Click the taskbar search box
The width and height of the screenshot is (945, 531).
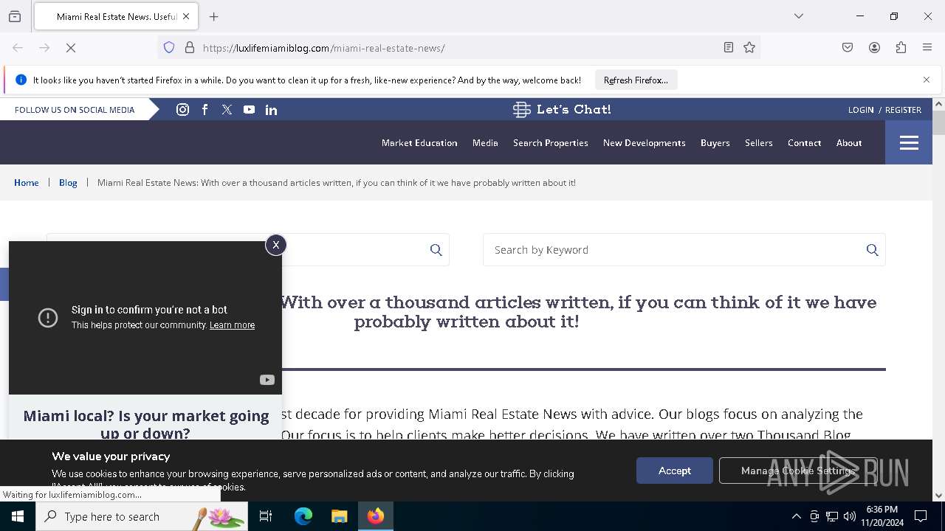142,516
